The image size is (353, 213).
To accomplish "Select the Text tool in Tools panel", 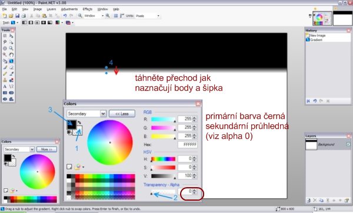I will click(x=5, y=86).
